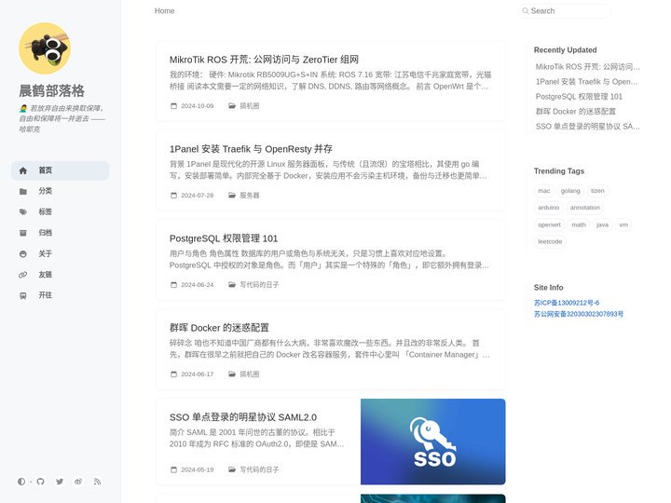The height and width of the screenshot is (503, 671).
Task: Open recently updated PostgreSQL 权限管理 101 link
Action: pos(579,97)
